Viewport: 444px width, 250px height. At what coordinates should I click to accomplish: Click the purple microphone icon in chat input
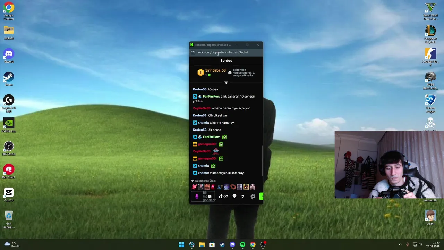coord(197,197)
